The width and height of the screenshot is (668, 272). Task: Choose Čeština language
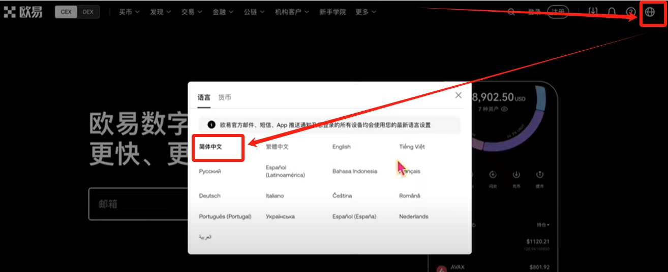(x=342, y=196)
